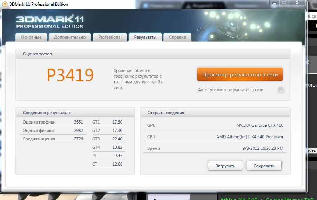Viewport: 317px width, 200px height.
Task: Click GT3 result 22.40
Action: (x=117, y=139)
